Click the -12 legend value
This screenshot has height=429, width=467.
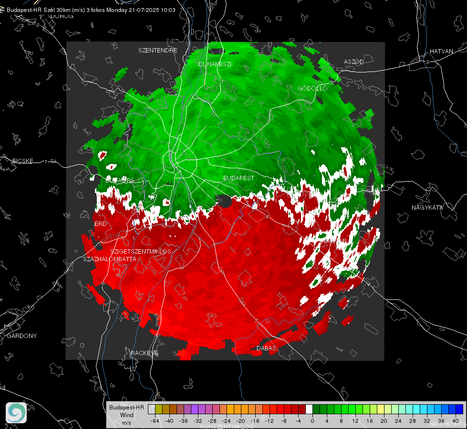(269, 421)
